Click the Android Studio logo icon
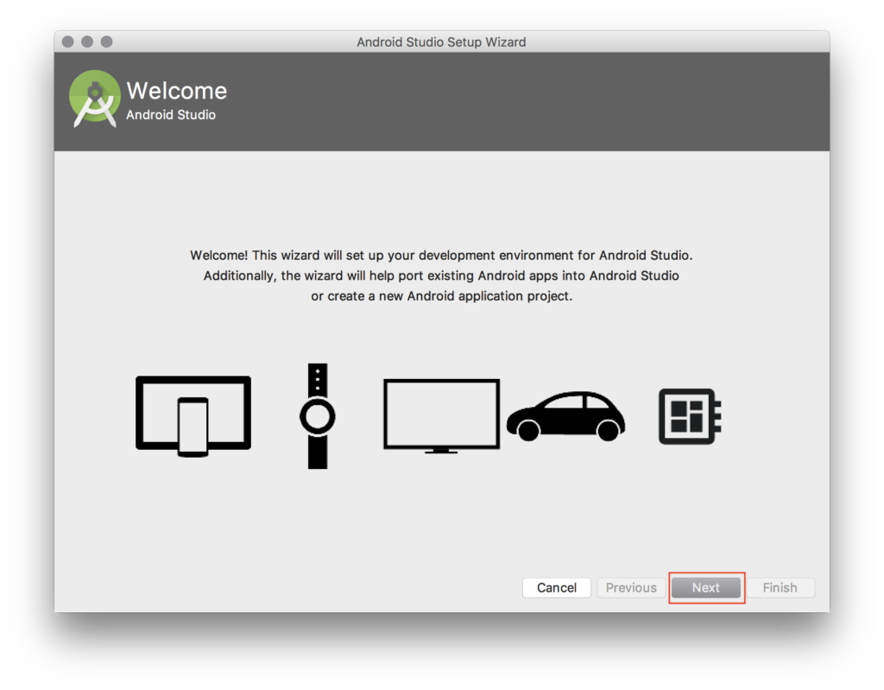The image size is (884, 690). coord(94,98)
